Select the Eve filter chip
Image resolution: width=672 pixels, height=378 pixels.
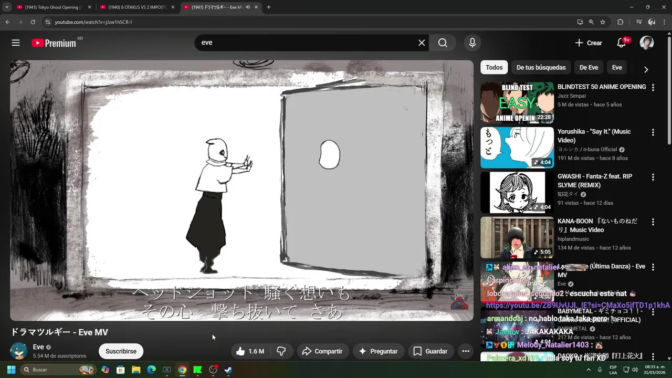pos(617,67)
